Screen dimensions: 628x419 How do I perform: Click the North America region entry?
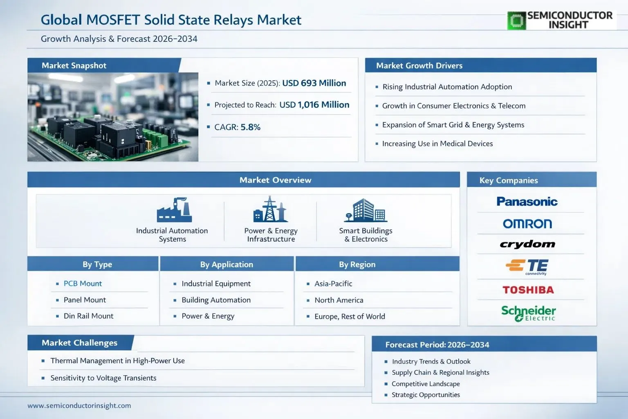pyautogui.click(x=339, y=300)
